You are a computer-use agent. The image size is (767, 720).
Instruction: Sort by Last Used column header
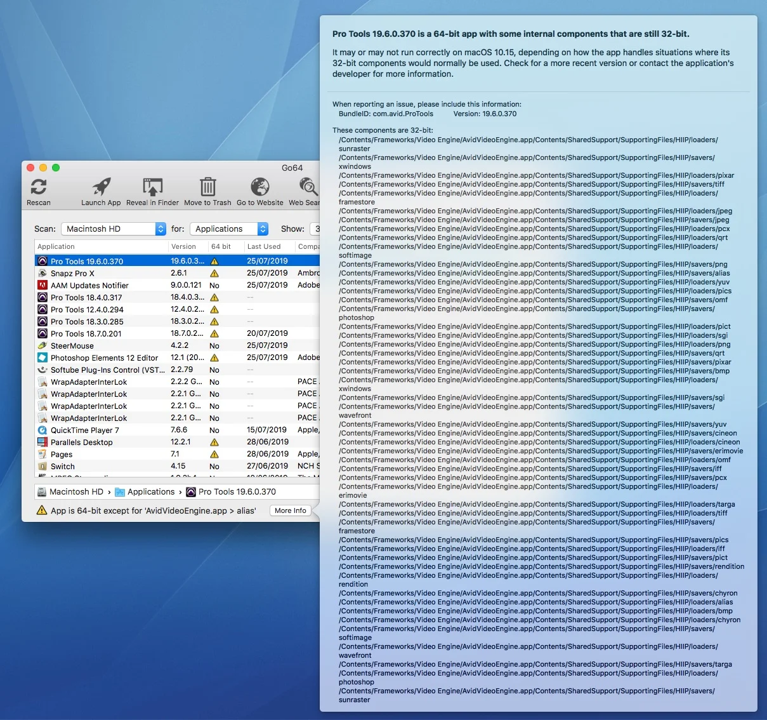[x=270, y=246]
